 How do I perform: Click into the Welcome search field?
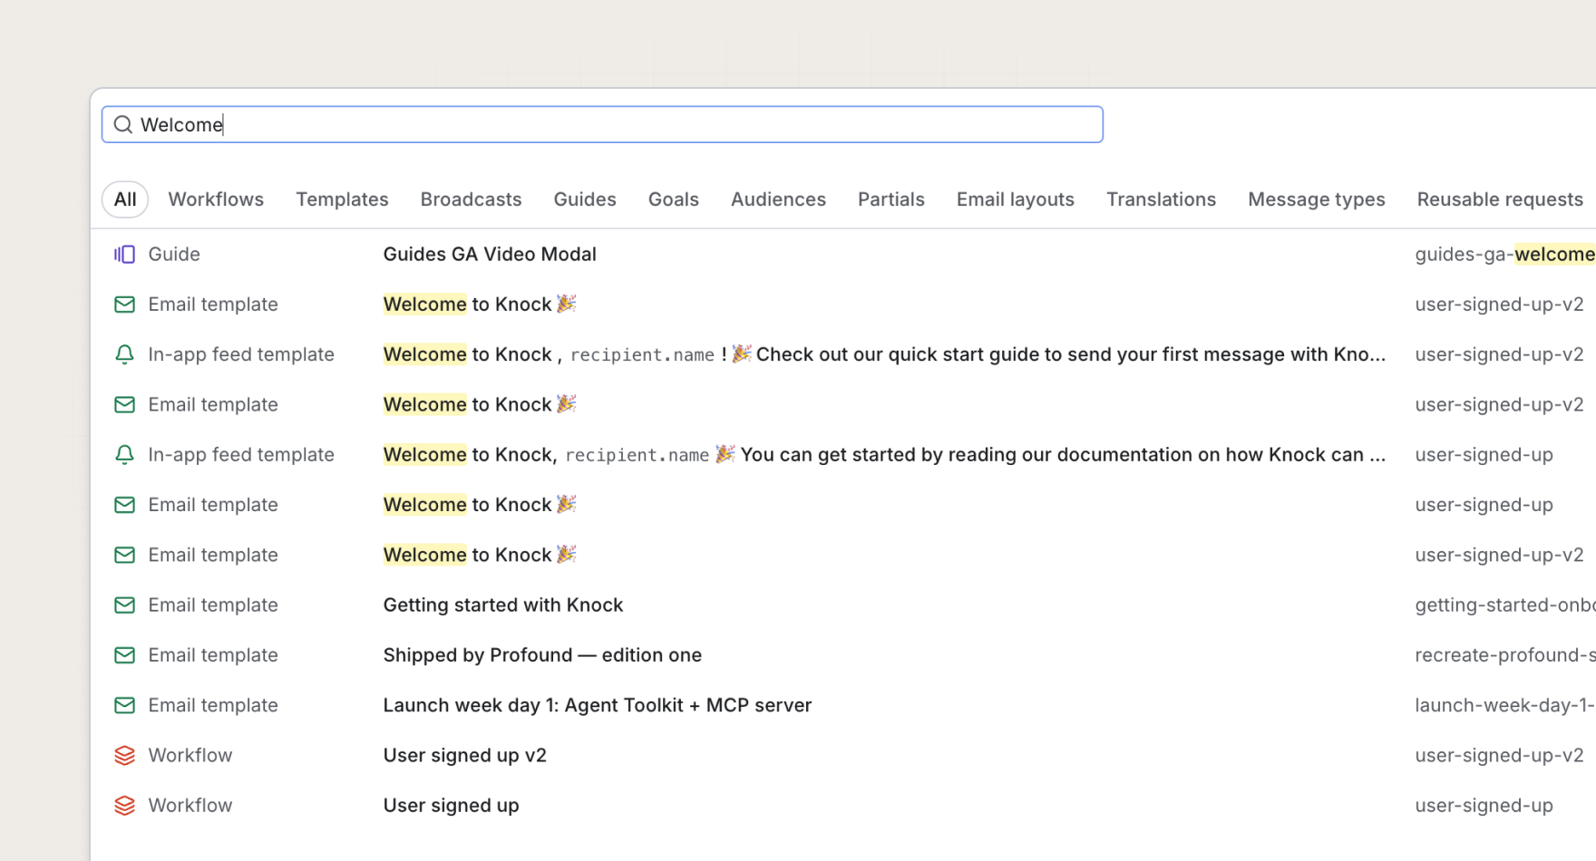(602, 124)
